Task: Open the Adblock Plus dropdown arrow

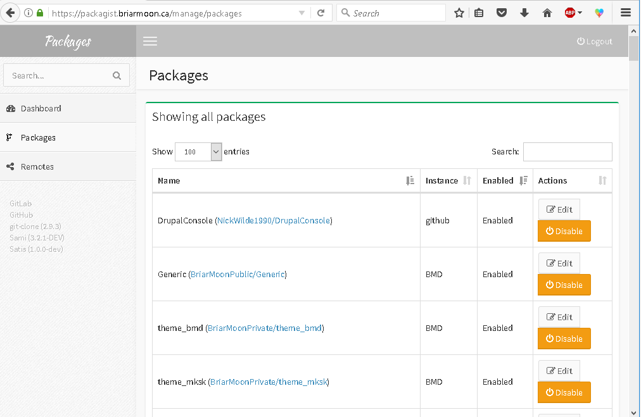Action: click(x=580, y=13)
